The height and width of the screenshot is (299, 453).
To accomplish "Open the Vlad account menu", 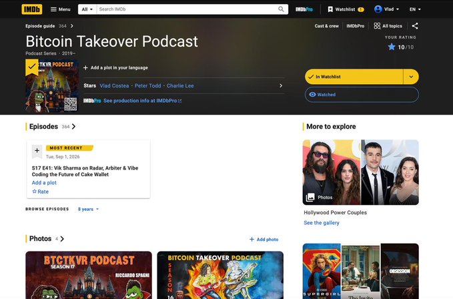I will [386, 9].
